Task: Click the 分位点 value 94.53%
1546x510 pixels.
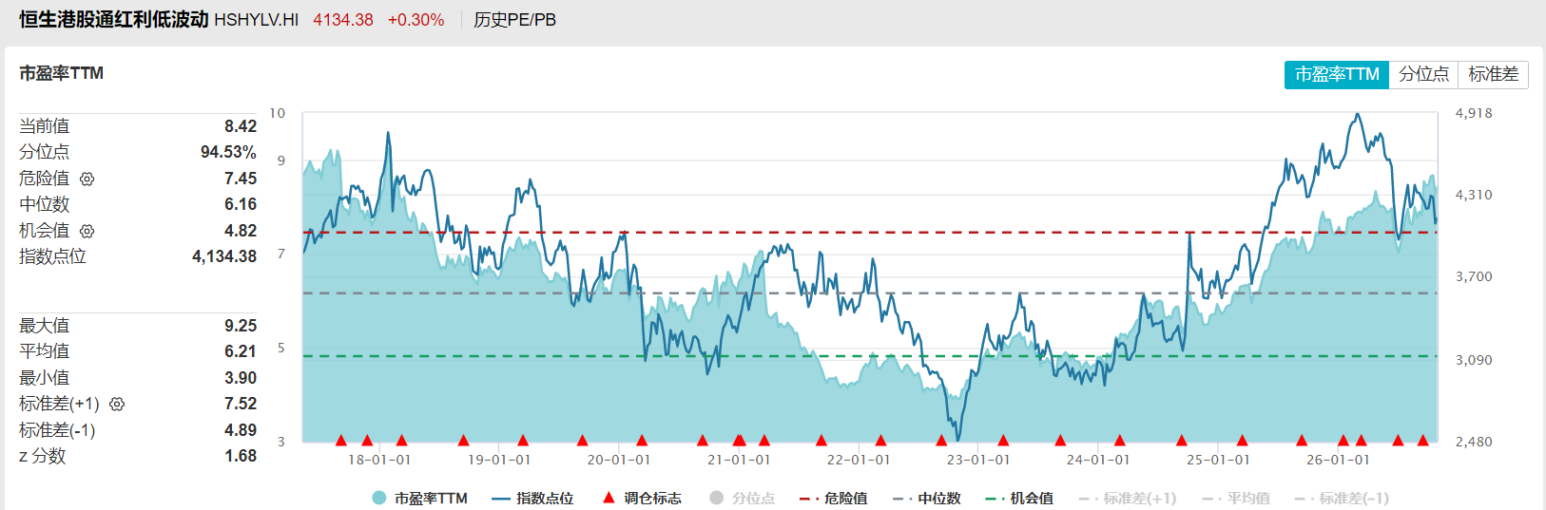Action: [228, 152]
